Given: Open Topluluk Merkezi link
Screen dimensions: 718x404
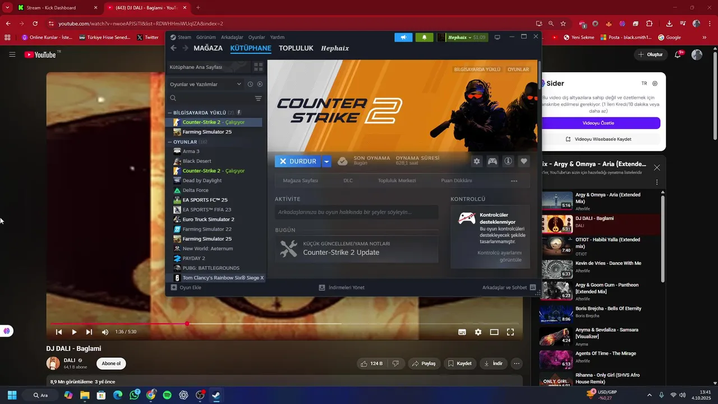Looking at the screenshot, I should (397, 181).
